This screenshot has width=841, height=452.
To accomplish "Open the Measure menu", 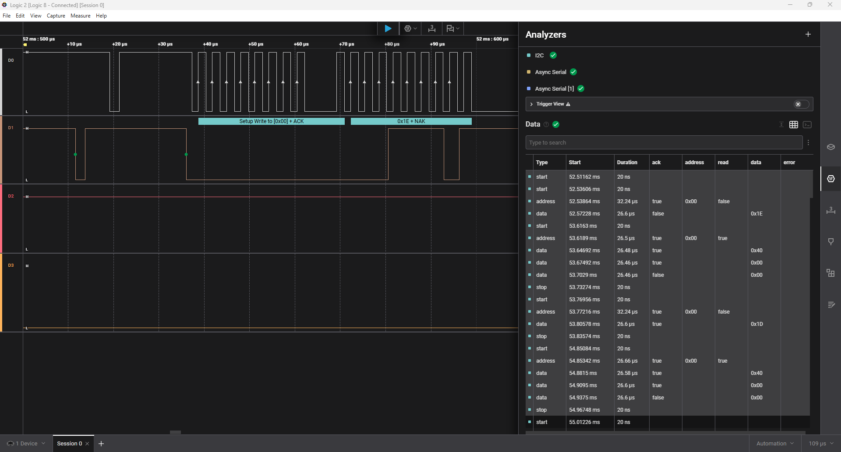I will [x=81, y=16].
